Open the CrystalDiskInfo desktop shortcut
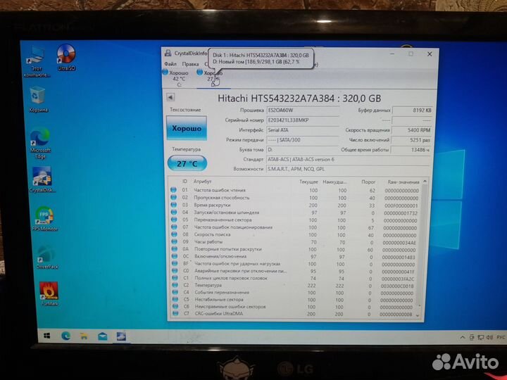507x380 pixels. click(42, 177)
